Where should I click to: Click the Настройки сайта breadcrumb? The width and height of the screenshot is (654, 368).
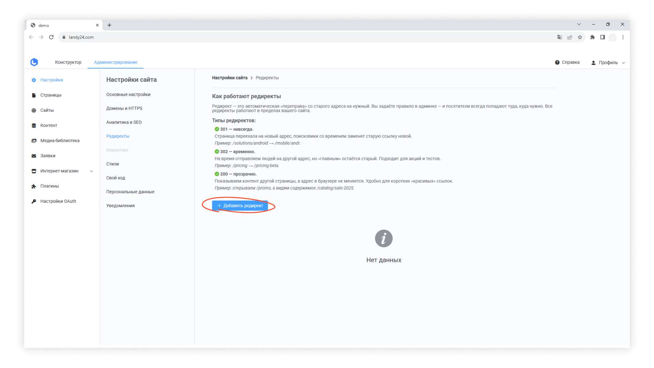coord(230,78)
